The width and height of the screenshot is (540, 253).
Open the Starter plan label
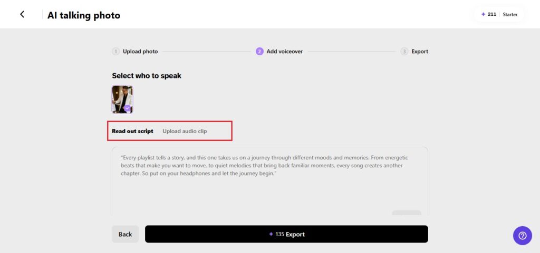(510, 14)
